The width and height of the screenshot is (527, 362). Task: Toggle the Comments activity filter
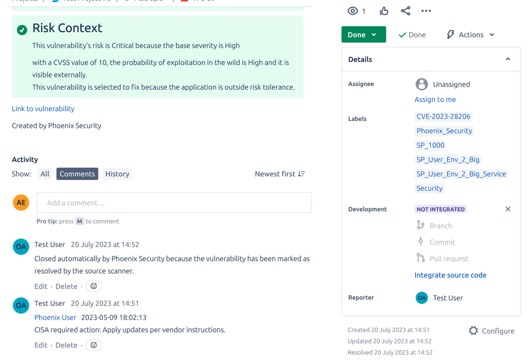[77, 174]
